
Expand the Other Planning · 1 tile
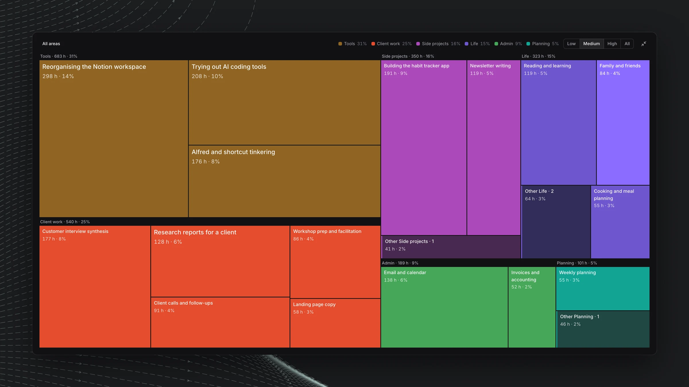click(603, 329)
